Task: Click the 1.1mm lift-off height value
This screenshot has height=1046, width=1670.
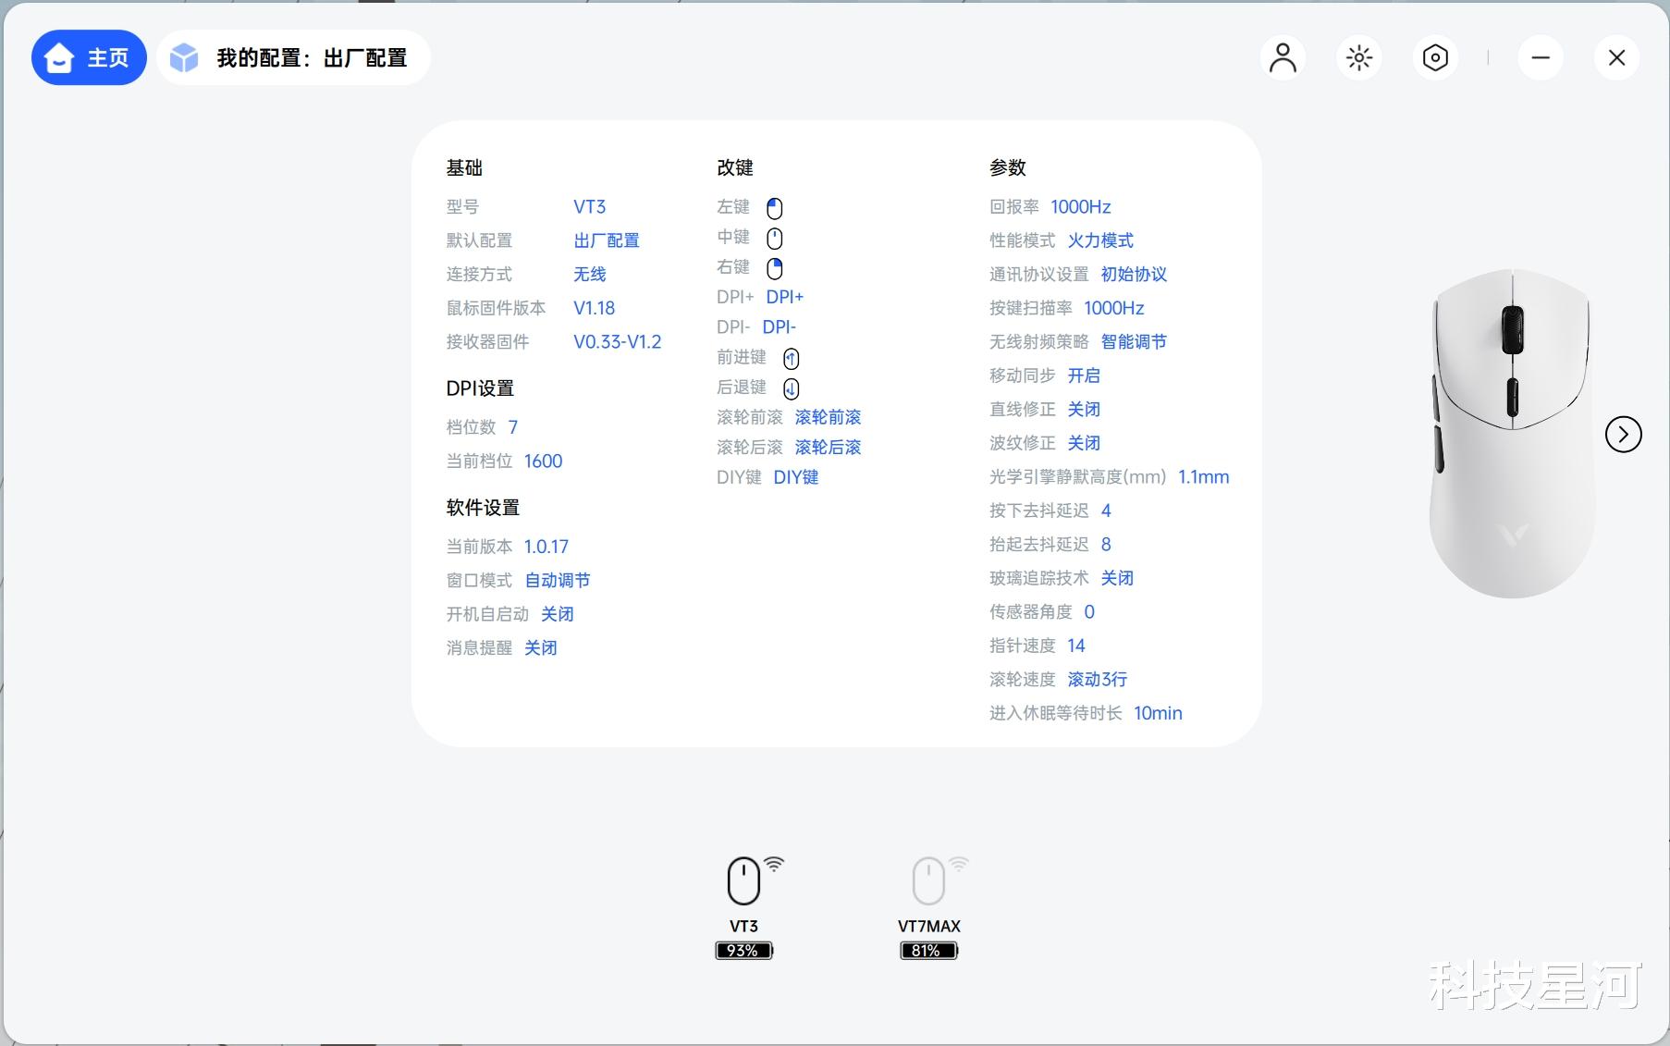Action: (1204, 477)
